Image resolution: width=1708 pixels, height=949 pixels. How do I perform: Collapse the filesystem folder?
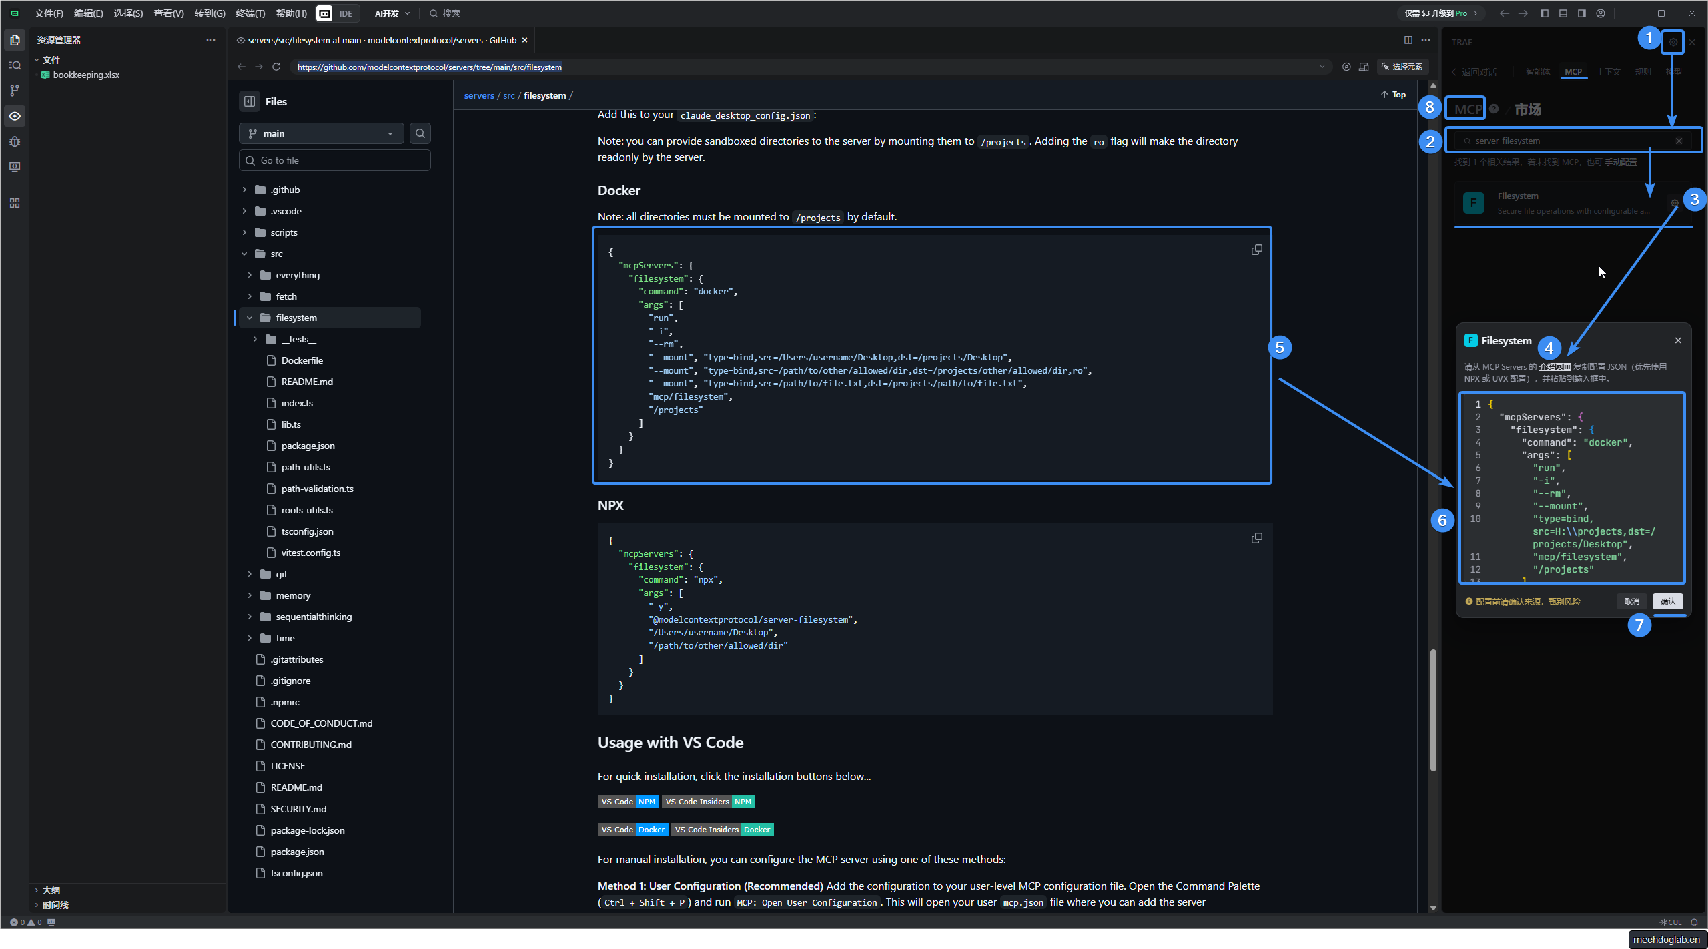click(x=250, y=318)
